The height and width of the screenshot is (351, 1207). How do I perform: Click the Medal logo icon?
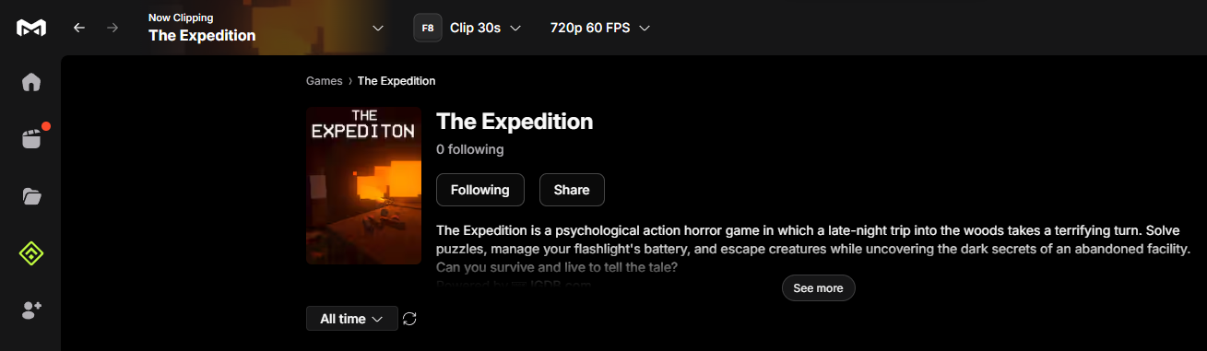click(30, 28)
